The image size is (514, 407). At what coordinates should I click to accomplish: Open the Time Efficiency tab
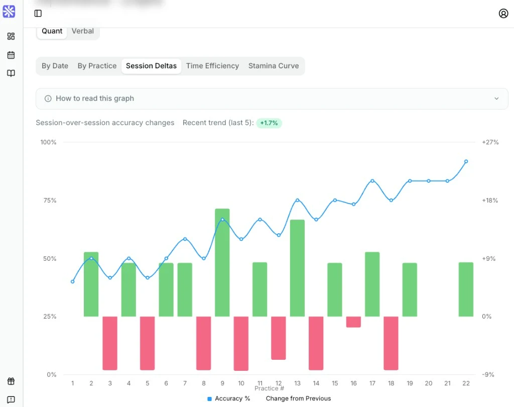pos(212,66)
